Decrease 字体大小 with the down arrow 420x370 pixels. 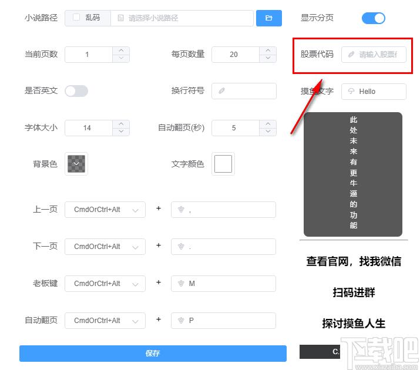click(121, 132)
